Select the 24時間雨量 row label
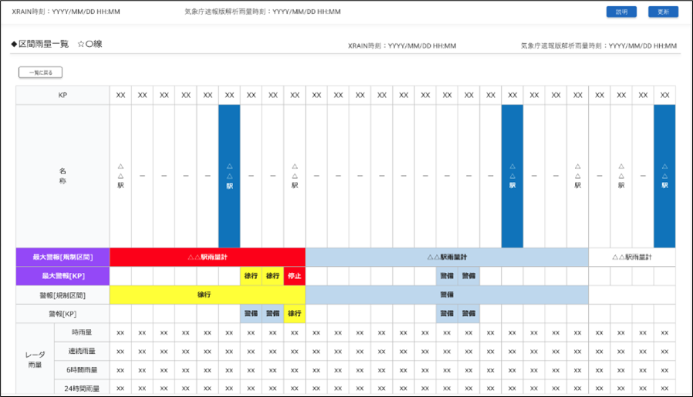This screenshot has width=693, height=397. point(82,389)
